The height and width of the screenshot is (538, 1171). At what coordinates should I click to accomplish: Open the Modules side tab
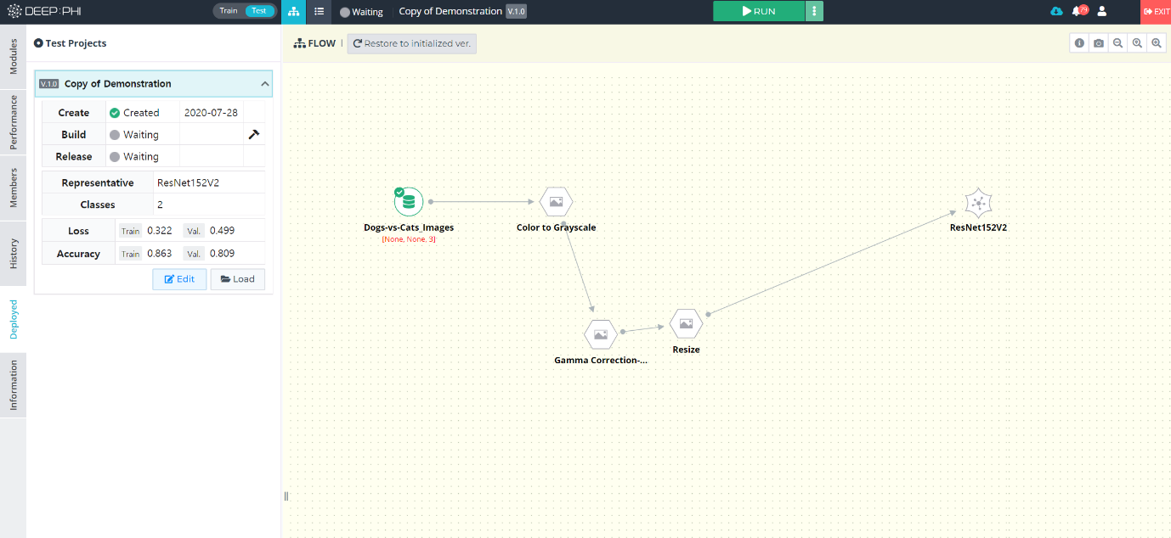click(13, 56)
